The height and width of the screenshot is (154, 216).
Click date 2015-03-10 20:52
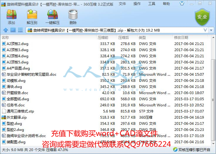(189, 105)
